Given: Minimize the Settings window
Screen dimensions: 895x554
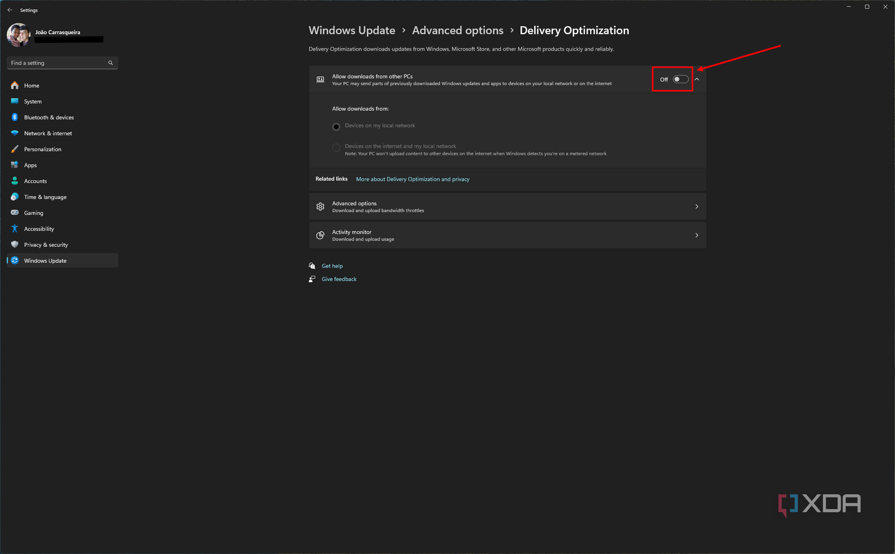Looking at the screenshot, I should tap(849, 7).
